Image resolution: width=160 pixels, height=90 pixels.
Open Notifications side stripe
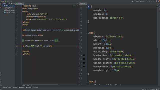click(159, 7)
